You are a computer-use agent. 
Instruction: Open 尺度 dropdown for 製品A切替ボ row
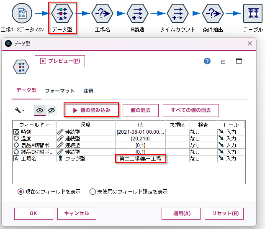(x=86, y=145)
